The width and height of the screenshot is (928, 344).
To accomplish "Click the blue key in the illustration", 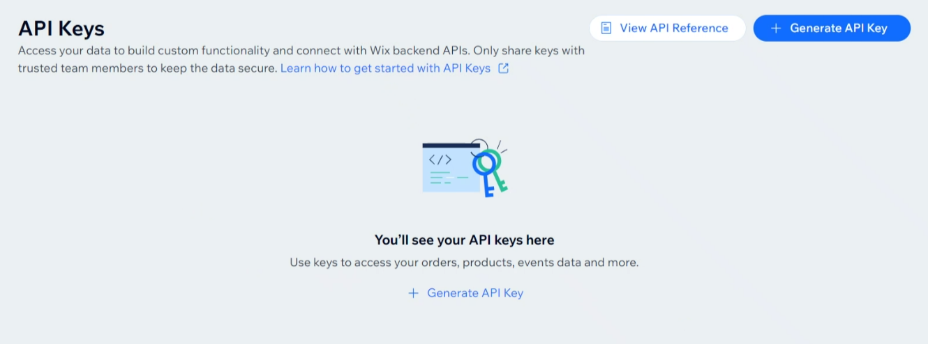I will tap(486, 174).
